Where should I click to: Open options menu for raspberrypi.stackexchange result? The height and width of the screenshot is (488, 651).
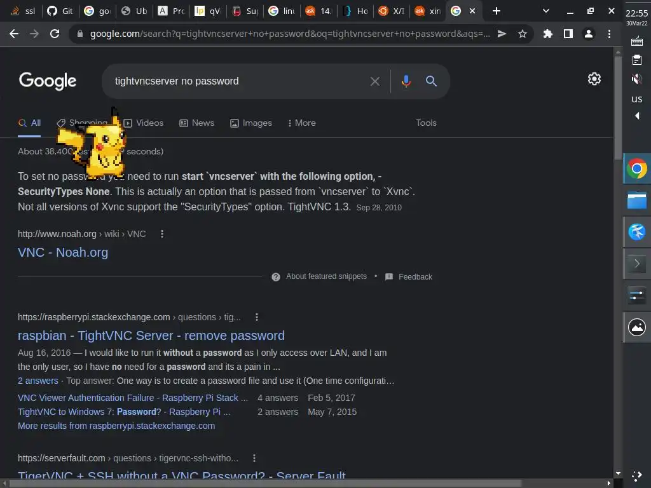(x=257, y=317)
